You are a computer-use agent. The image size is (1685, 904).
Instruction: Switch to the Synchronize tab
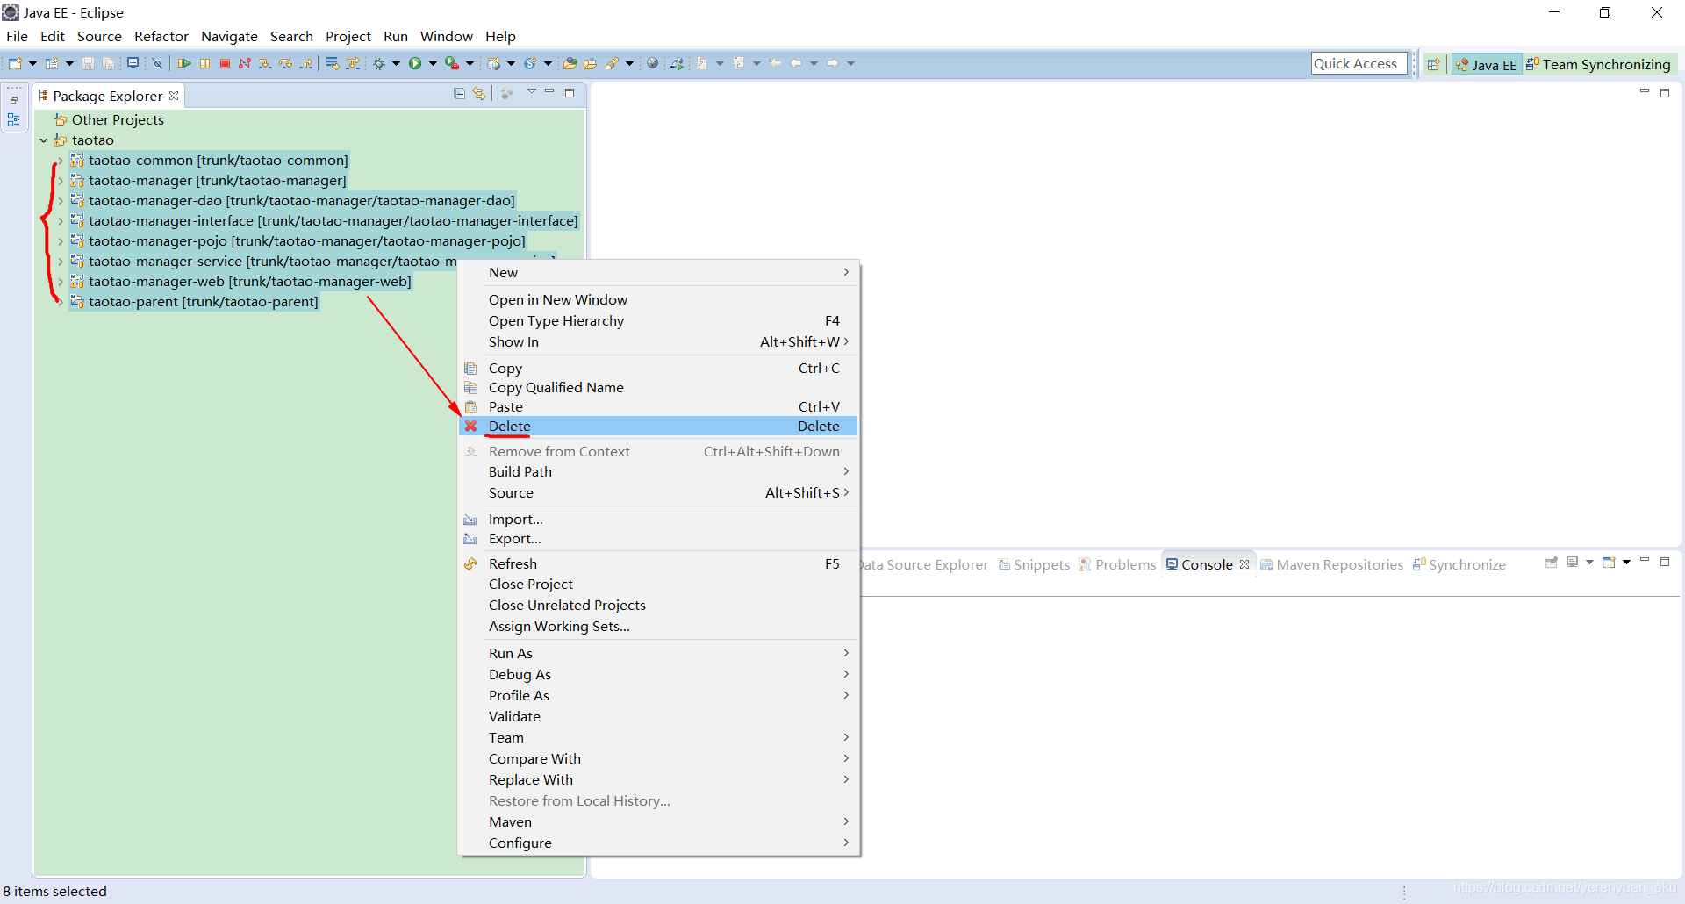(x=1459, y=564)
